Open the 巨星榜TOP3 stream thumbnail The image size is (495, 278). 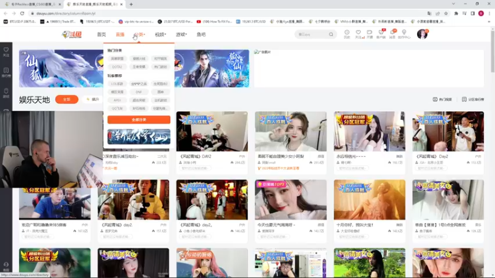[291, 200]
